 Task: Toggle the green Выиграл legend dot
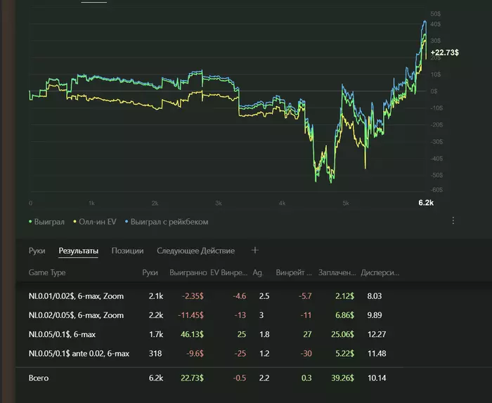pos(31,222)
